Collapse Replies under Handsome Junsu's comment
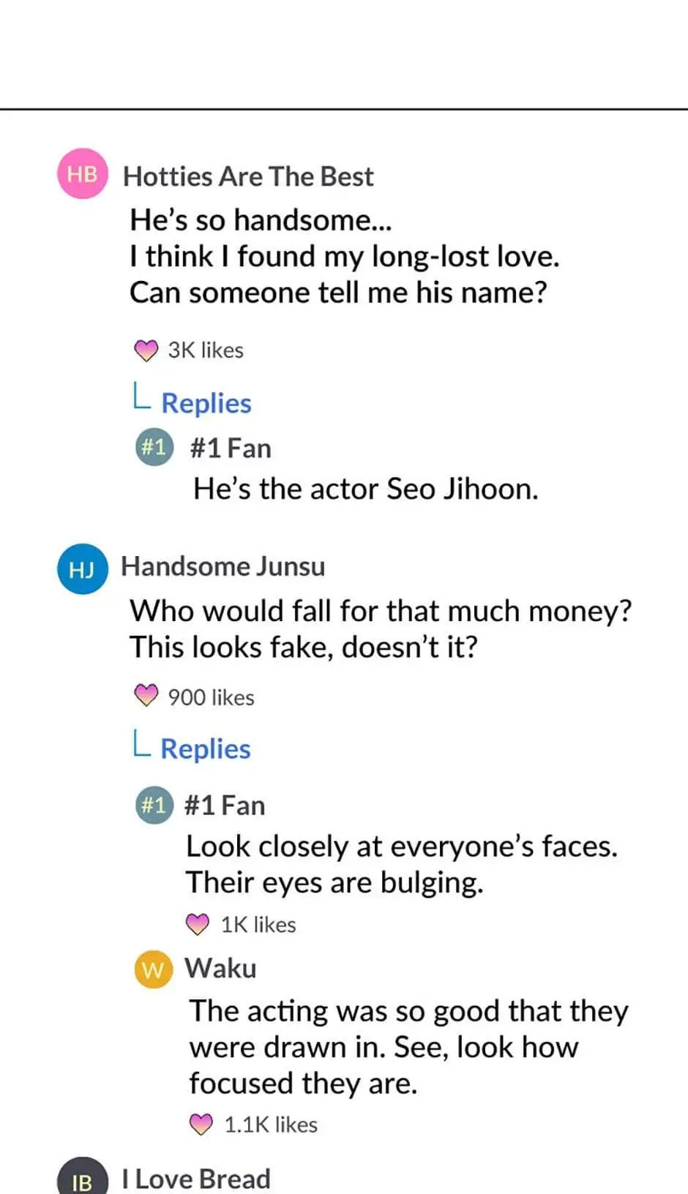 coord(205,748)
